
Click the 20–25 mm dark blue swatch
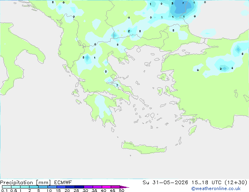70,187
